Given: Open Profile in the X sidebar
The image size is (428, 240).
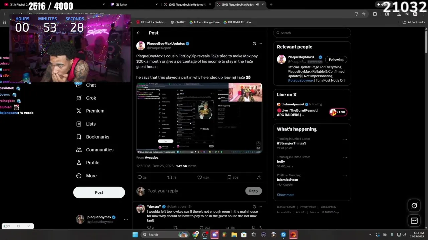Looking at the screenshot, I should pyautogui.click(x=88, y=163).
